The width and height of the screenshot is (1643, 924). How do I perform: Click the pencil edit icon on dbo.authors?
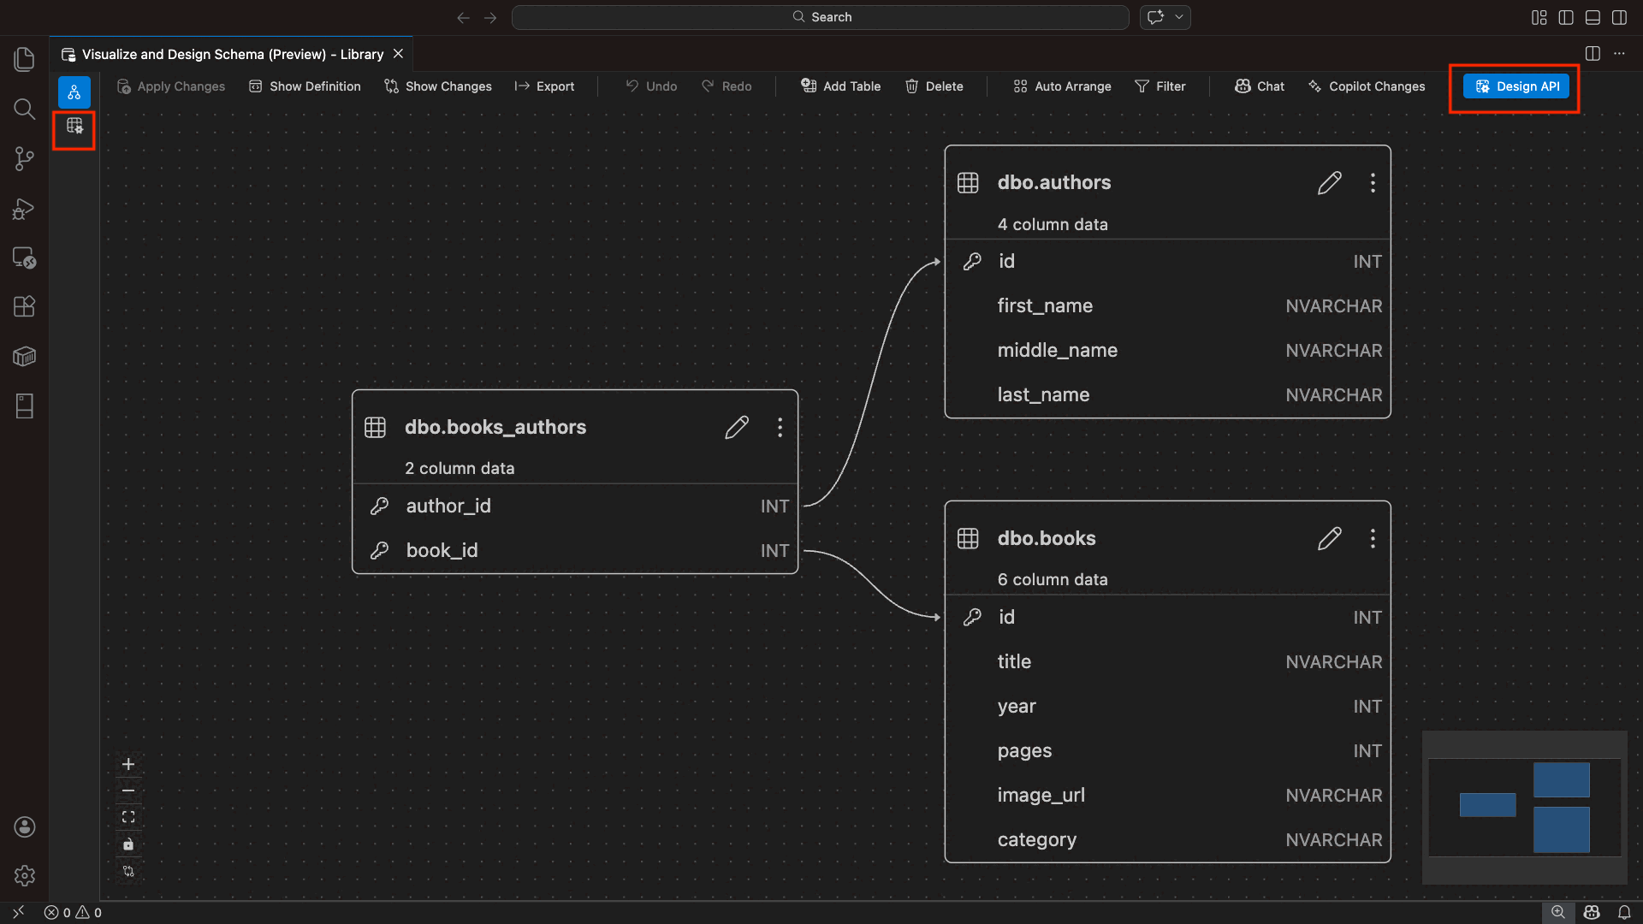coord(1329,182)
